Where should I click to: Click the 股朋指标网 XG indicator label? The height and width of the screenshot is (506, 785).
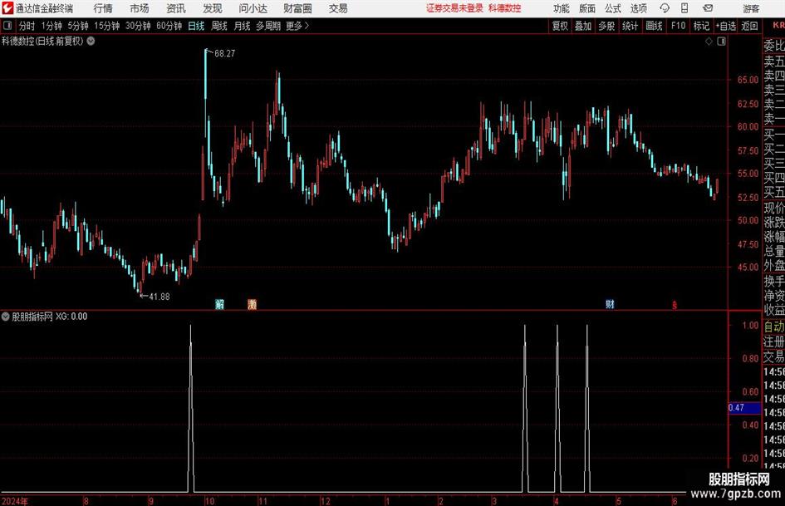click(50, 317)
